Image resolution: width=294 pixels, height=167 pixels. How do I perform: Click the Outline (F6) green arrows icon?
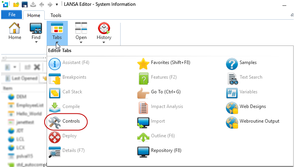click(x=143, y=137)
